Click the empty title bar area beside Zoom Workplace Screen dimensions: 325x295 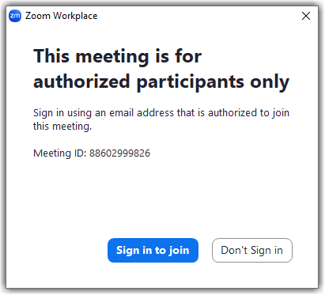[198, 16]
